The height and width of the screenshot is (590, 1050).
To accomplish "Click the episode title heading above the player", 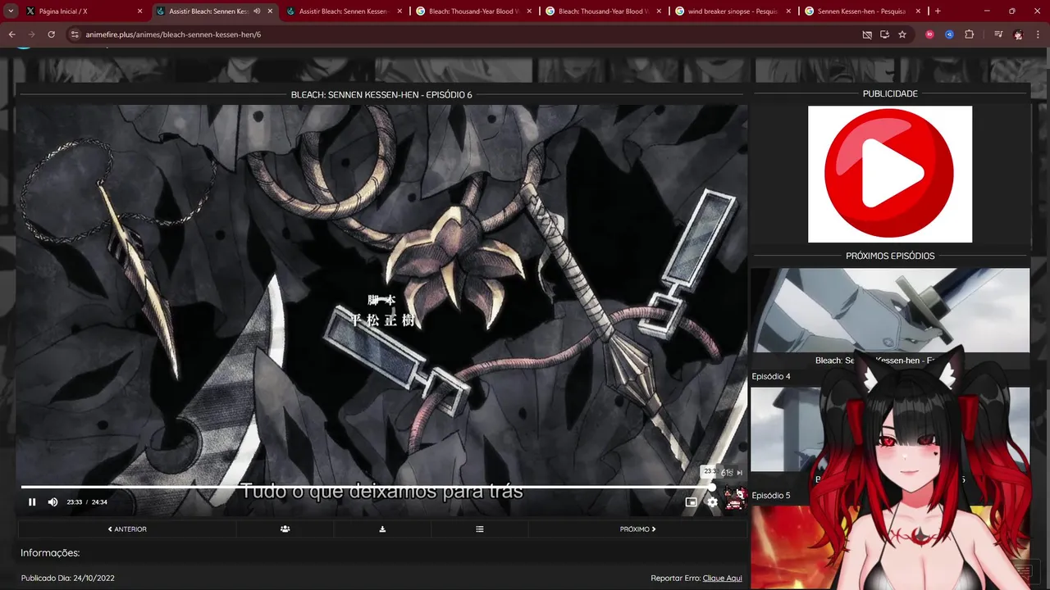I will click(381, 95).
